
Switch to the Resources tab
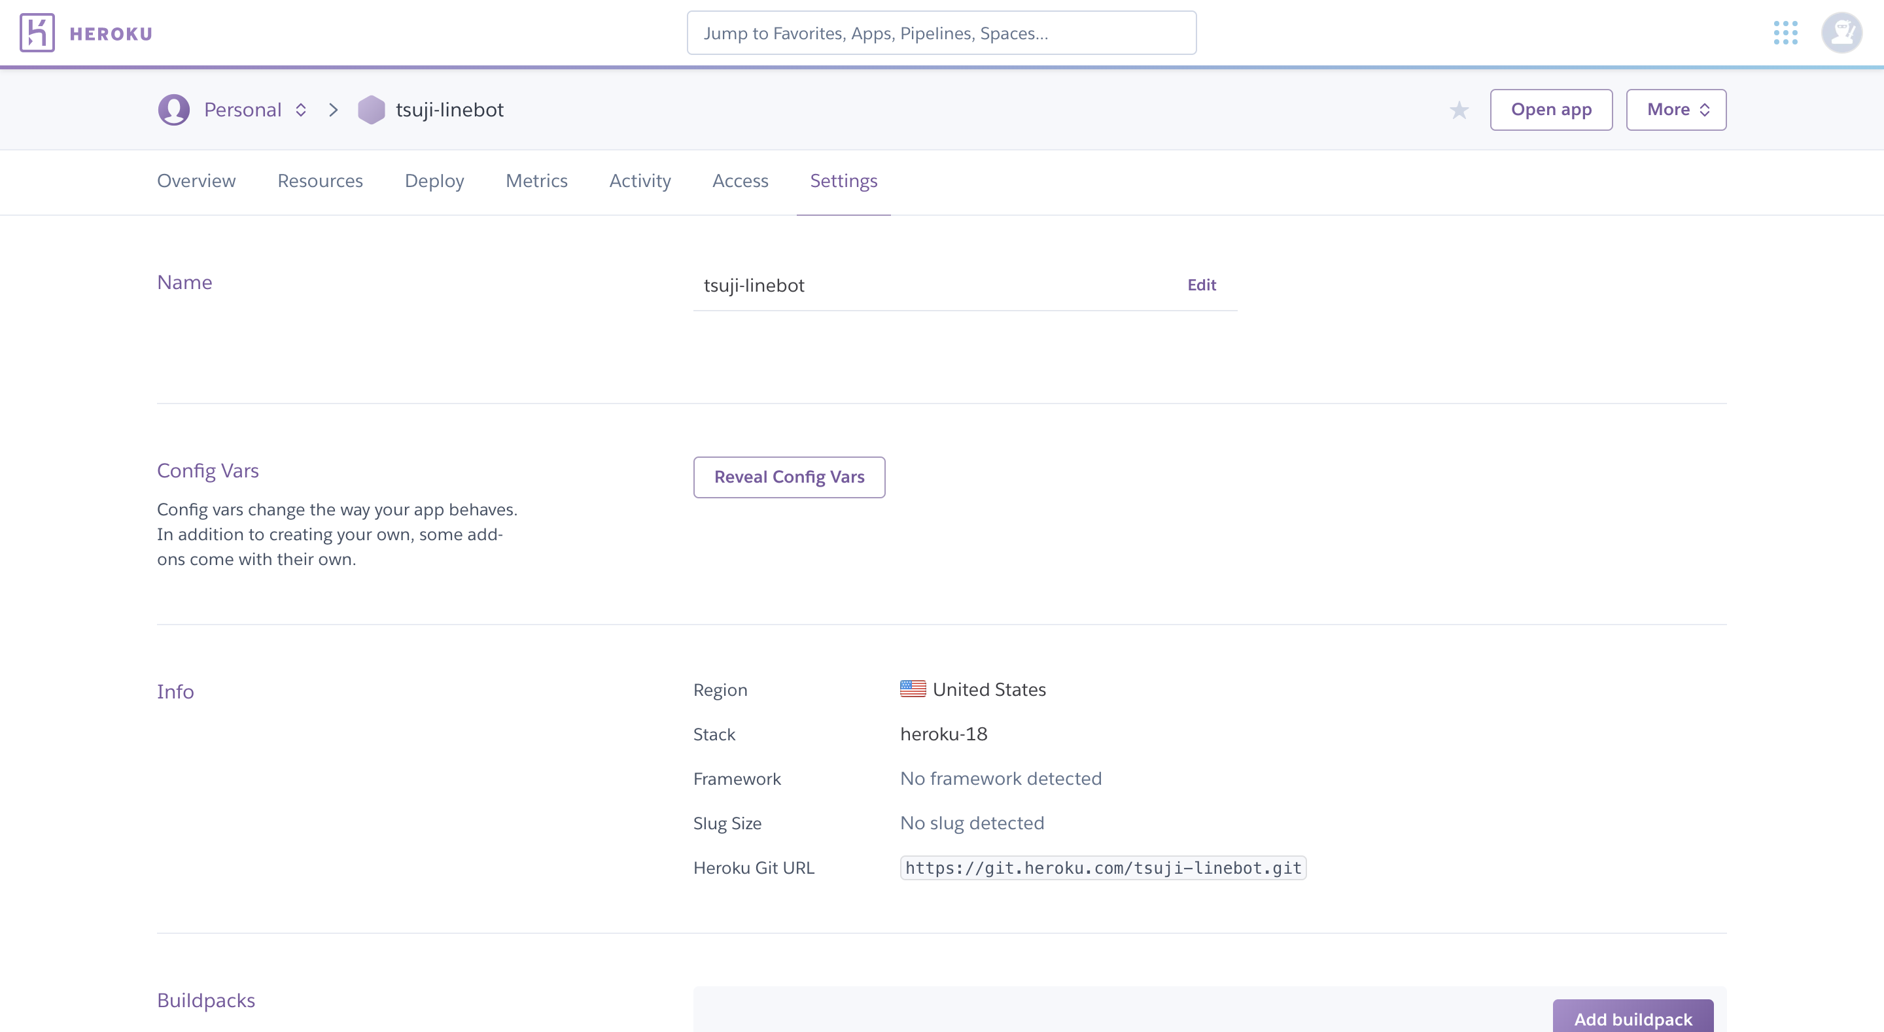click(x=321, y=181)
